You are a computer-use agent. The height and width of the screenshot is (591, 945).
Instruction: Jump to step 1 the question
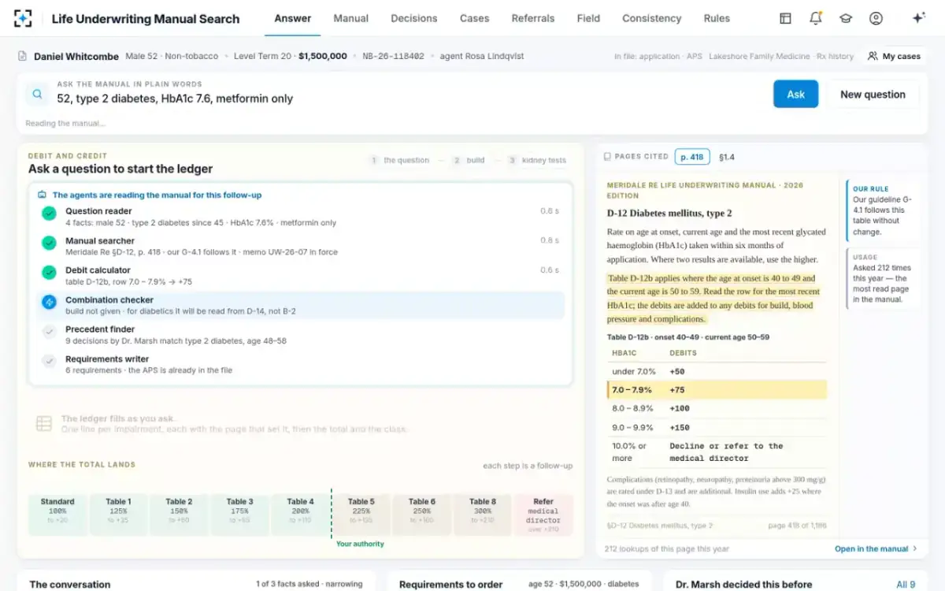coord(400,160)
